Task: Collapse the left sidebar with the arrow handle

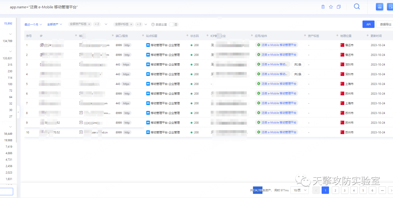Action: pyautogui.click(x=18, y=112)
